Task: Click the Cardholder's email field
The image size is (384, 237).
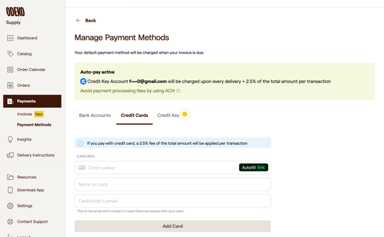Action: [x=172, y=201]
